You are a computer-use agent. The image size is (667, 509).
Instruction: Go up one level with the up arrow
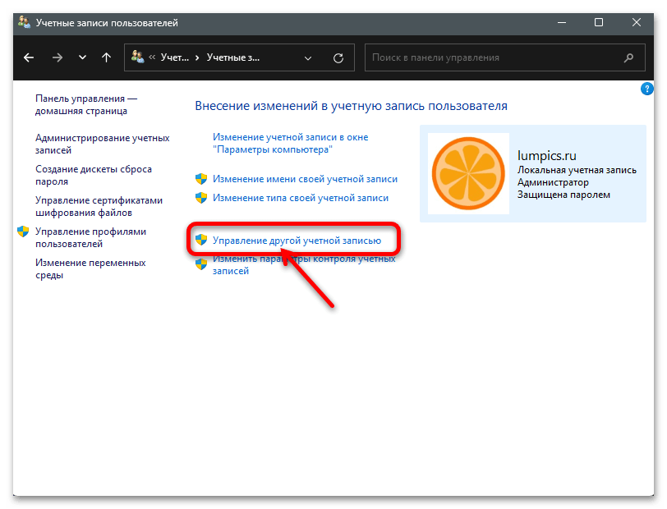[106, 57]
